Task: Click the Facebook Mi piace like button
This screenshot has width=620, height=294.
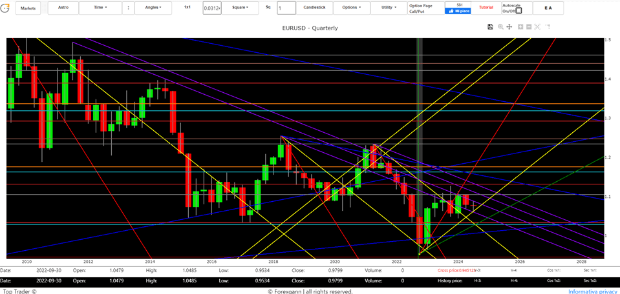Action: point(458,11)
